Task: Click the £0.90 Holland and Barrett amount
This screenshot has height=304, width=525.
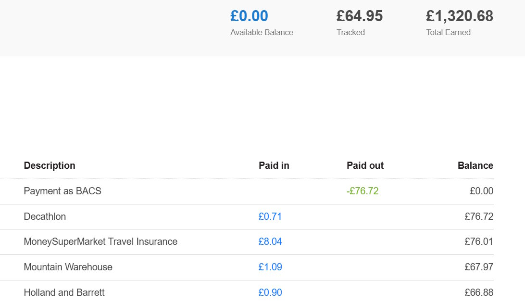Action: [270, 292]
